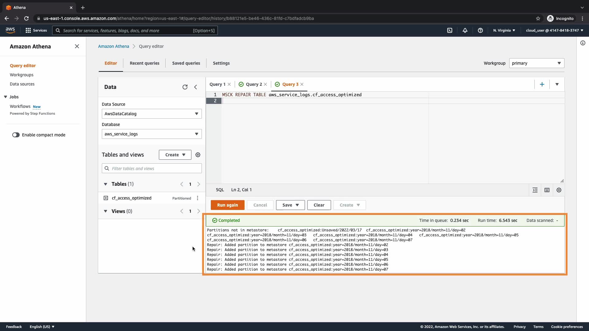The image size is (589, 331).
Task: Open the Workgroups sidebar link
Action: point(21,75)
